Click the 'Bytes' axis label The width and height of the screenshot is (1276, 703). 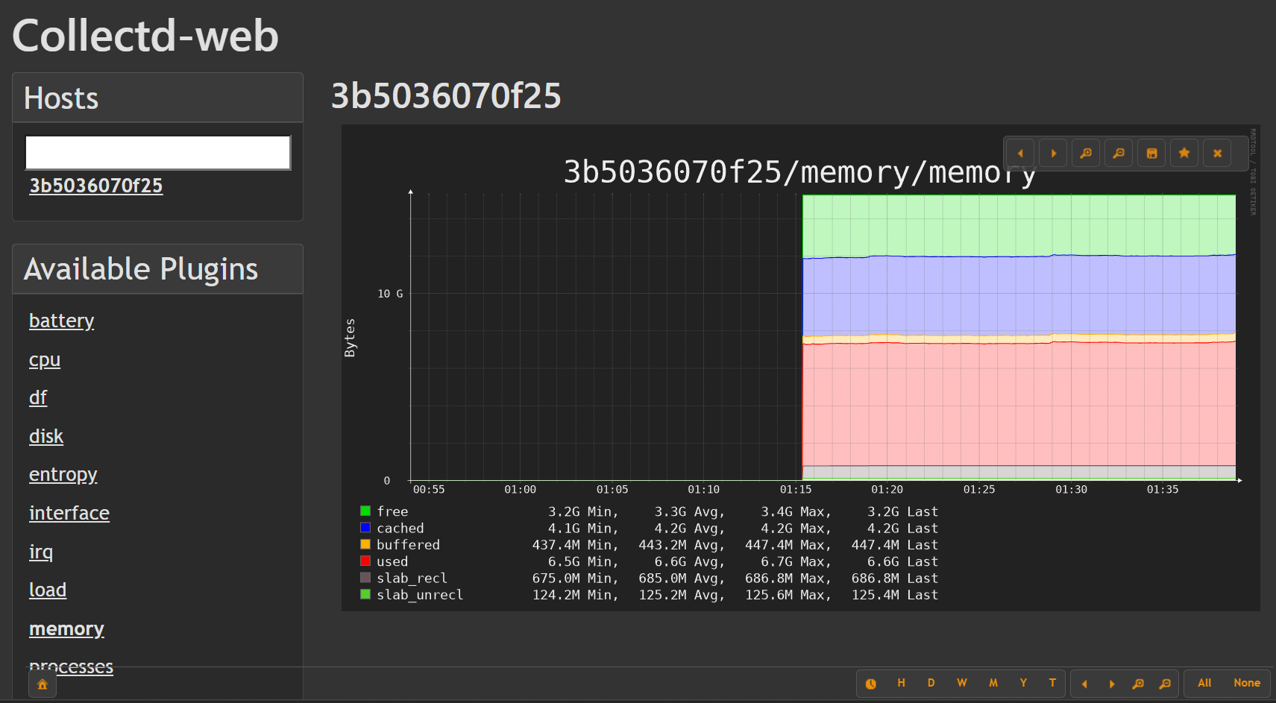350,338
